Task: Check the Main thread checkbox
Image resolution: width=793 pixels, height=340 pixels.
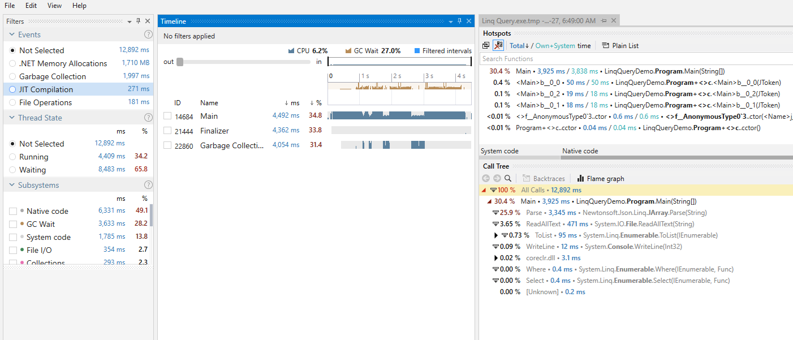Action: point(167,116)
